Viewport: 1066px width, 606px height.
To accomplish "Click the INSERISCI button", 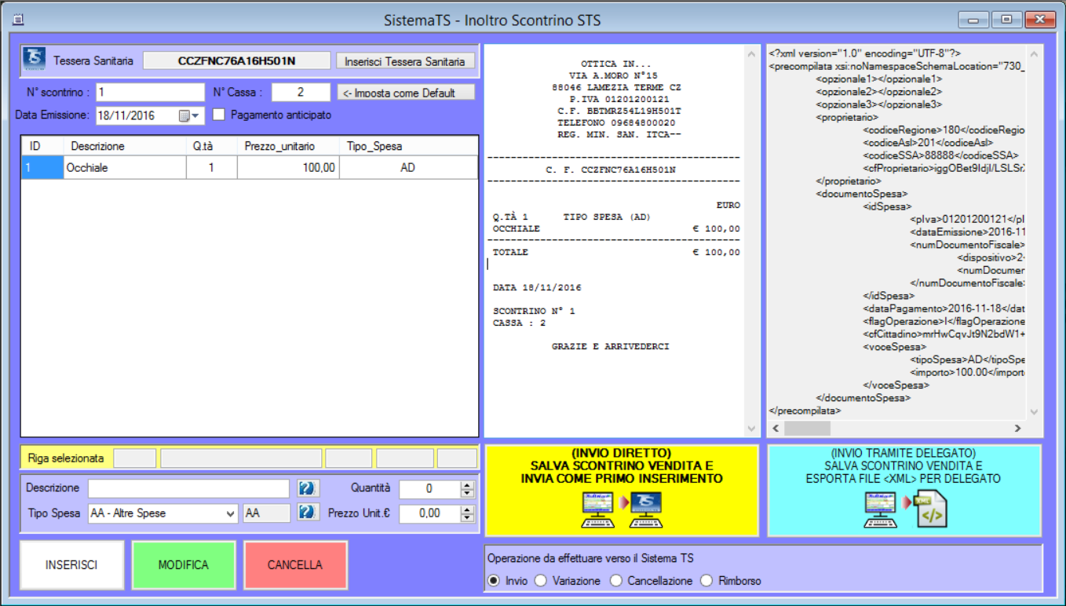I will click(71, 564).
